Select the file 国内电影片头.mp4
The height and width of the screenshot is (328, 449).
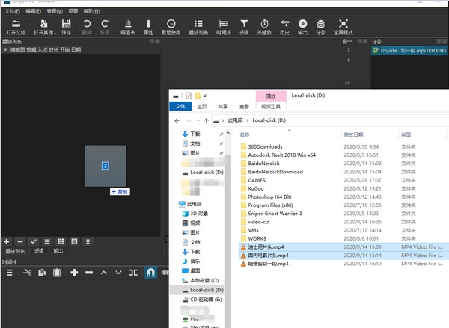click(268, 255)
